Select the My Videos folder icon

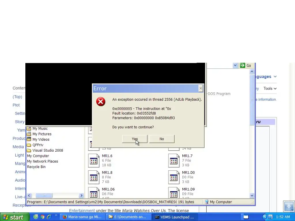tap(29, 139)
